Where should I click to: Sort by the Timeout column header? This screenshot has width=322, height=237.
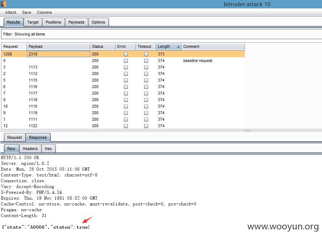click(x=146, y=46)
